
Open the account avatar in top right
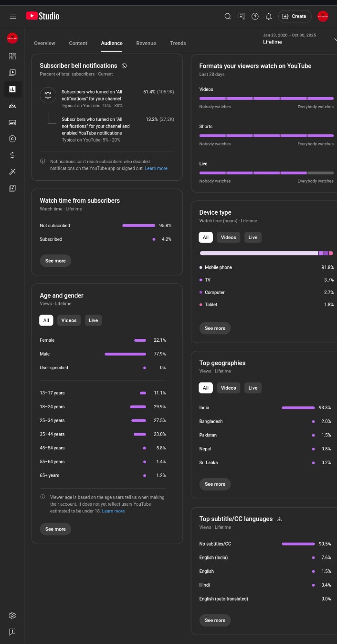click(x=323, y=16)
